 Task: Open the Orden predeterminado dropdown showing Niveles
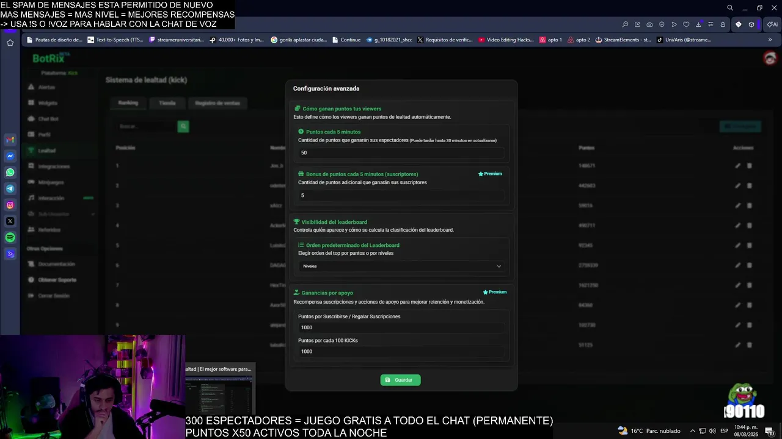click(401, 266)
